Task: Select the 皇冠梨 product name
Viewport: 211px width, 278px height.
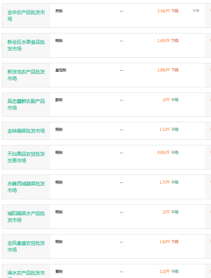Action: click(61, 70)
